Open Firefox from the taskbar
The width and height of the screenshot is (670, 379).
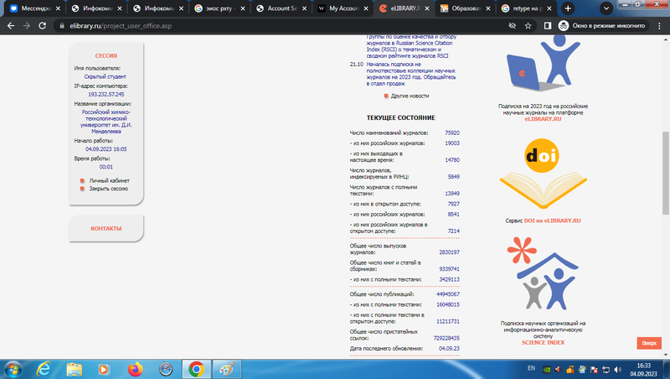tap(135, 368)
